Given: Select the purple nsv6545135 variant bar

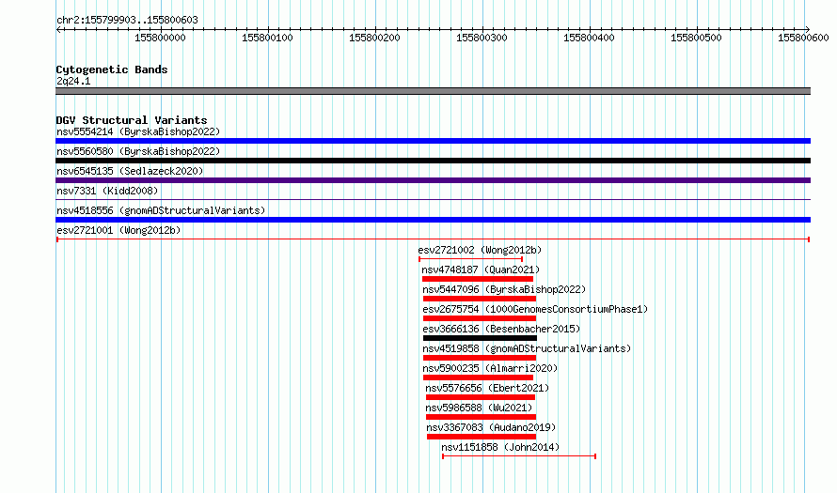Looking at the screenshot, I should point(433,180).
